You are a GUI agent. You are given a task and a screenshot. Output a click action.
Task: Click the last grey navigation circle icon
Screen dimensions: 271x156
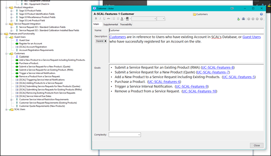click(x=261, y=19)
